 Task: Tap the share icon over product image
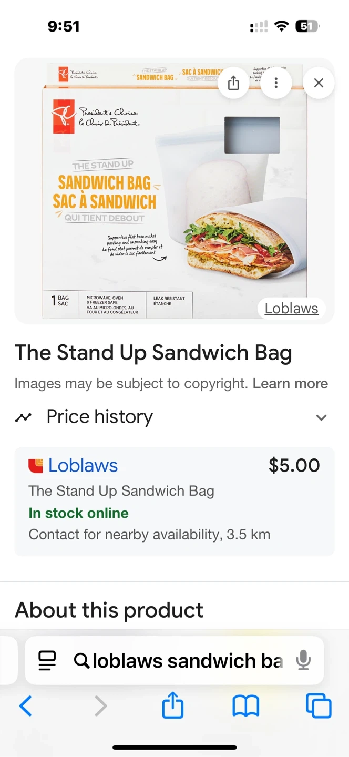click(x=233, y=83)
